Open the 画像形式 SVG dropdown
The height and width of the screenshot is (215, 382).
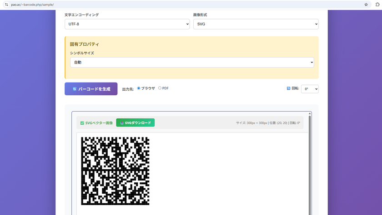point(256,24)
